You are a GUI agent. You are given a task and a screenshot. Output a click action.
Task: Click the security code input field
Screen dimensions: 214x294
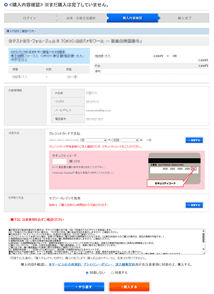[59, 161]
